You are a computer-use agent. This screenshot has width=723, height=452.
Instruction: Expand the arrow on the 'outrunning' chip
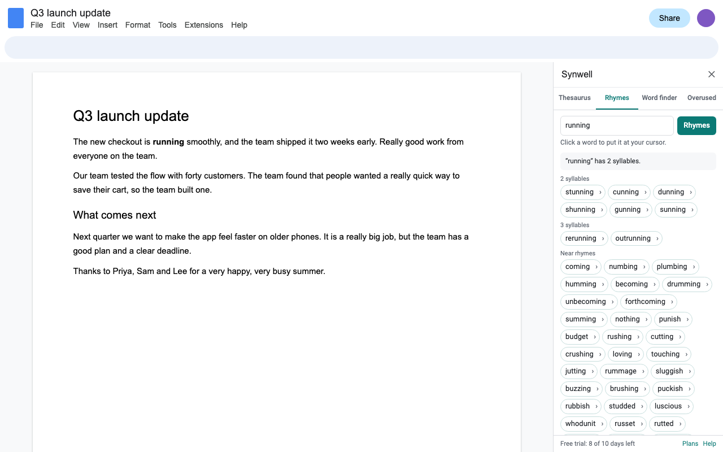tap(657, 238)
